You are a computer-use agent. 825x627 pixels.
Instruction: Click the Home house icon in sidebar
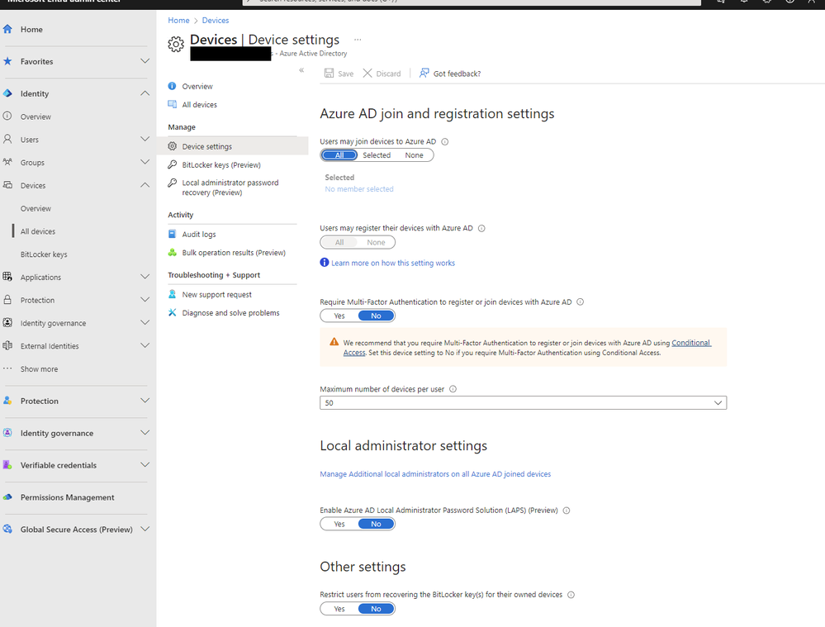7,30
